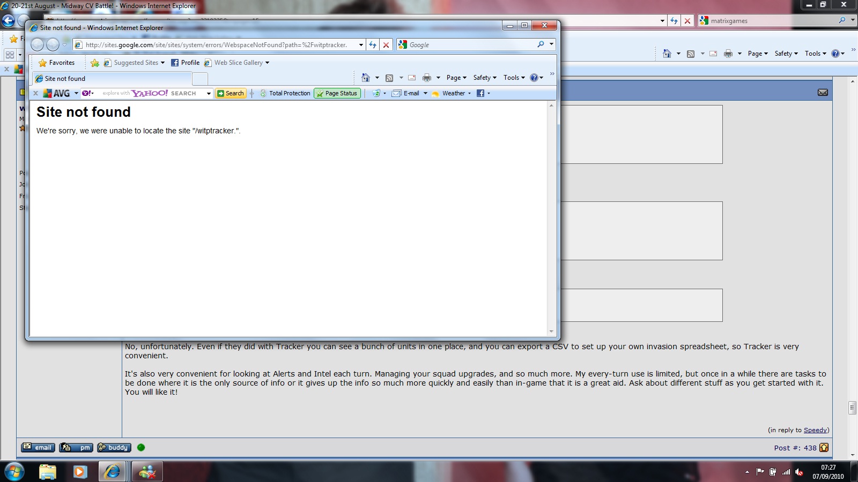Viewport: 858px width, 482px height.
Task: Click the Refresh icon beside the front address bar
Action: tap(373, 45)
